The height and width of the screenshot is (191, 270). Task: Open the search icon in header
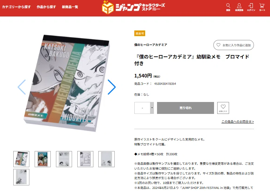pyautogui.click(x=228, y=7)
